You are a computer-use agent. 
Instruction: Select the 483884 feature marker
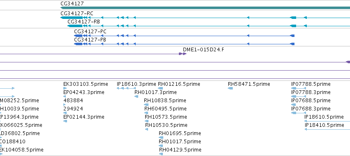click(x=65, y=105)
